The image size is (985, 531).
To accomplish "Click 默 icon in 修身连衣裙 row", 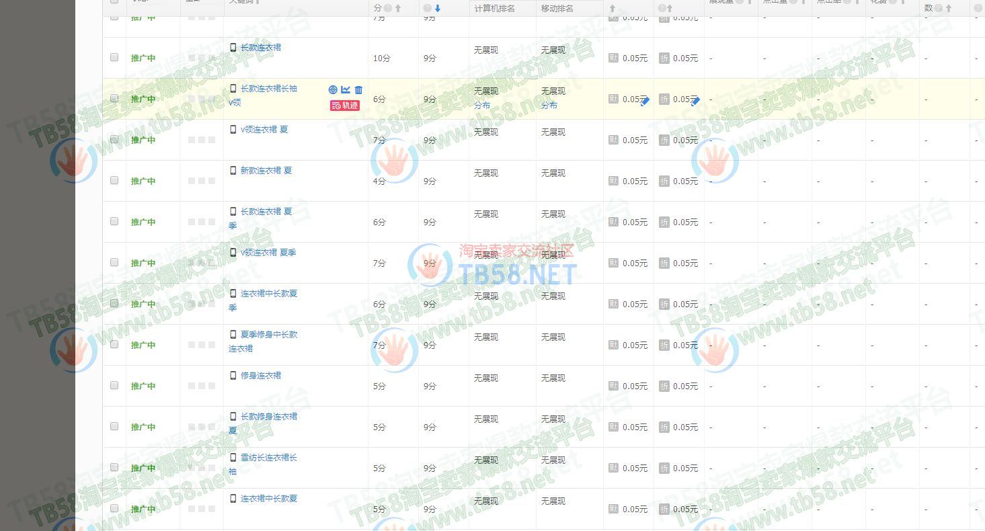I will tap(613, 386).
